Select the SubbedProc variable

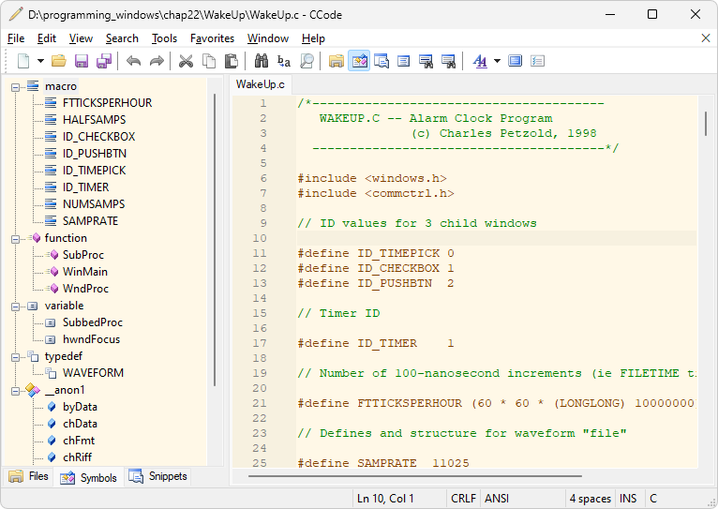(93, 322)
